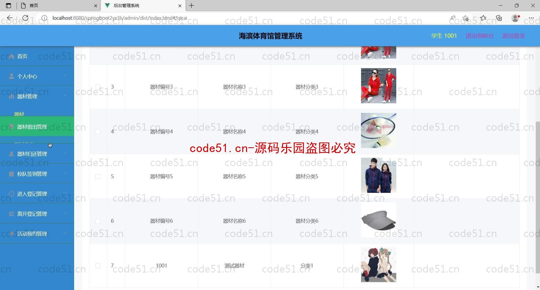
Task: Reload the page with the refresh icon
Action: (x=25, y=18)
